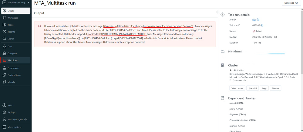Click the Create plus icon
This screenshot has width=303, height=132.
[x=5, y=11]
